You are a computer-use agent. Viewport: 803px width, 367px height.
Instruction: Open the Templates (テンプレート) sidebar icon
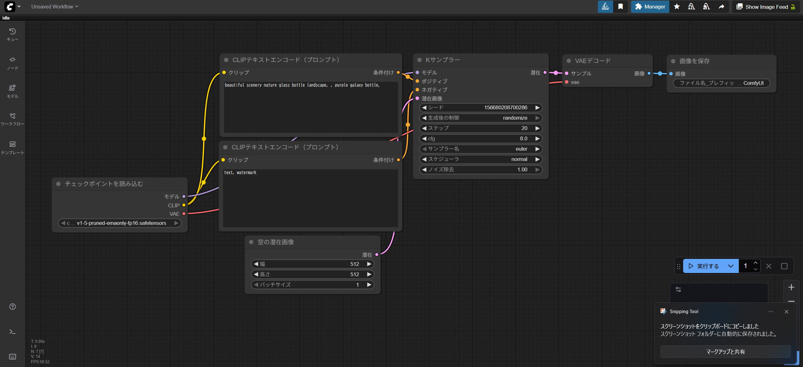[x=12, y=147]
